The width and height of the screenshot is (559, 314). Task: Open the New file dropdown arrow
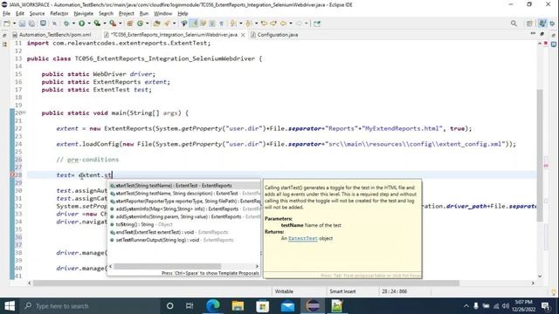tap(14, 24)
